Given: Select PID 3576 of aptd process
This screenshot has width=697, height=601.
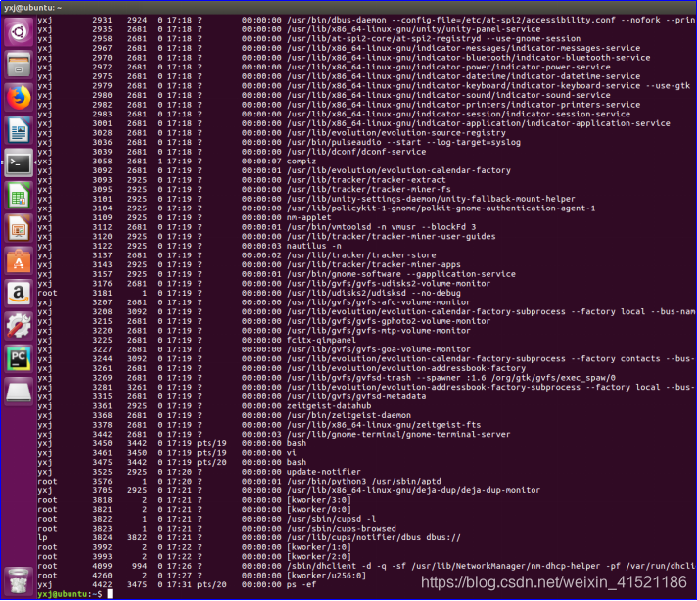Looking at the screenshot, I should pyautogui.click(x=102, y=482).
